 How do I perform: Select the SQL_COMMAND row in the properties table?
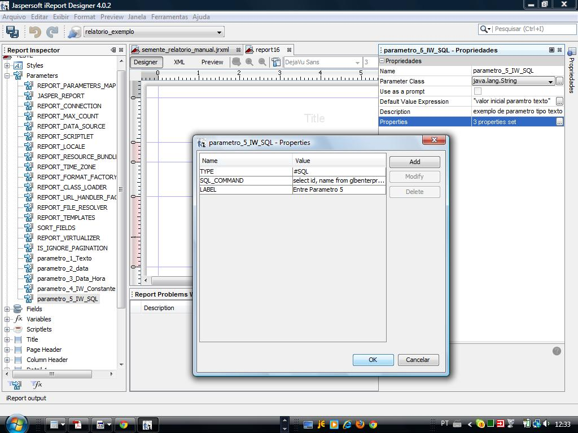[293, 181]
